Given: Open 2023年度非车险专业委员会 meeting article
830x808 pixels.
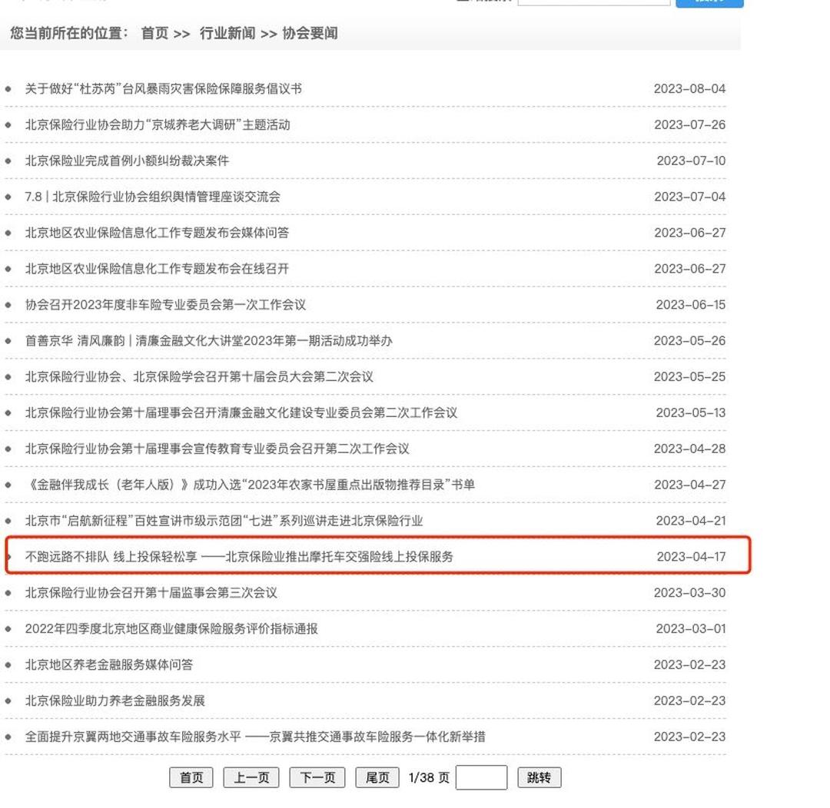Looking at the screenshot, I should (165, 305).
